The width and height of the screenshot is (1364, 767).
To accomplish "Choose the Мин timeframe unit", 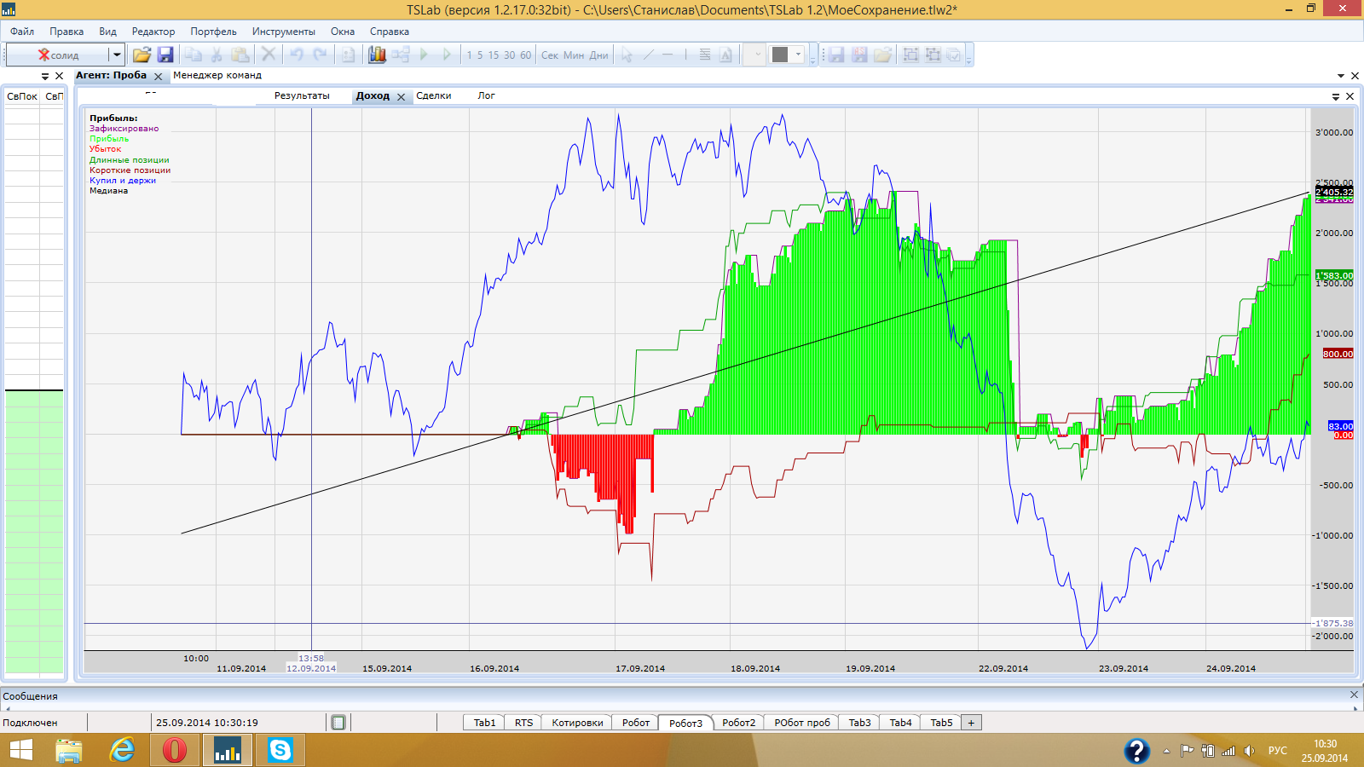I will (574, 55).
